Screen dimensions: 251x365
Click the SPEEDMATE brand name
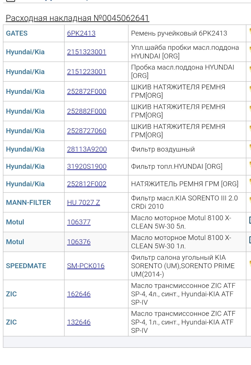[x=26, y=266]
